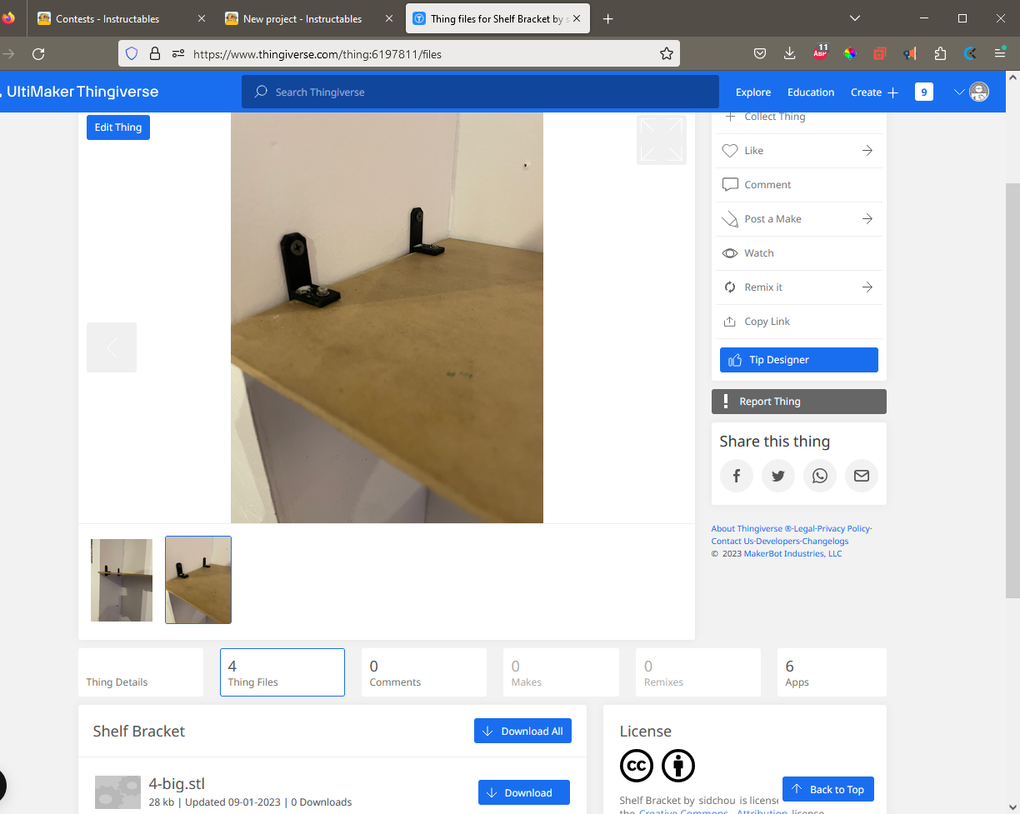The width and height of the screenshot is (1020, 814).
Task: Click the Firefox reload page icon
Action: tap(37, 53)
